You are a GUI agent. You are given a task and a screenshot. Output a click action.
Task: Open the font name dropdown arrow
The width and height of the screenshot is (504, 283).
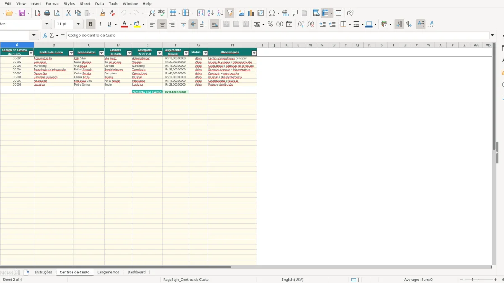pos(47,24)
